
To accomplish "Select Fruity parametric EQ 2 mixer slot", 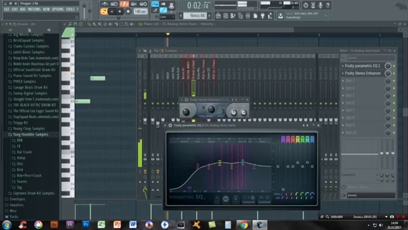I will [362, 66].
